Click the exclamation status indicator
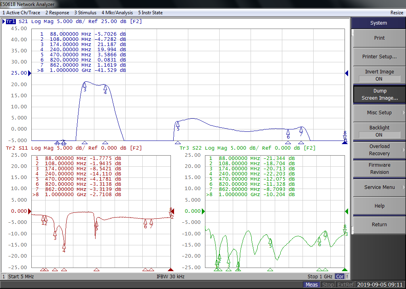The width and height of the screenshot is (406, 289). (347, 277)
